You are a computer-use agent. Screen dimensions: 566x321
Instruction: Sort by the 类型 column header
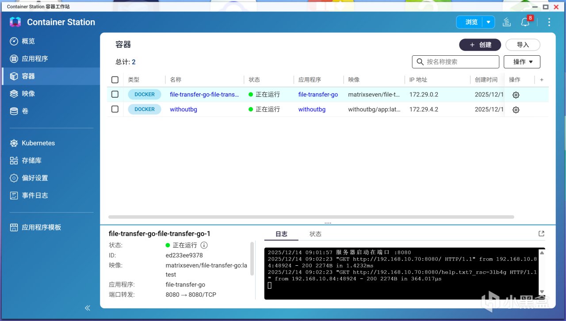coord(134,80)
